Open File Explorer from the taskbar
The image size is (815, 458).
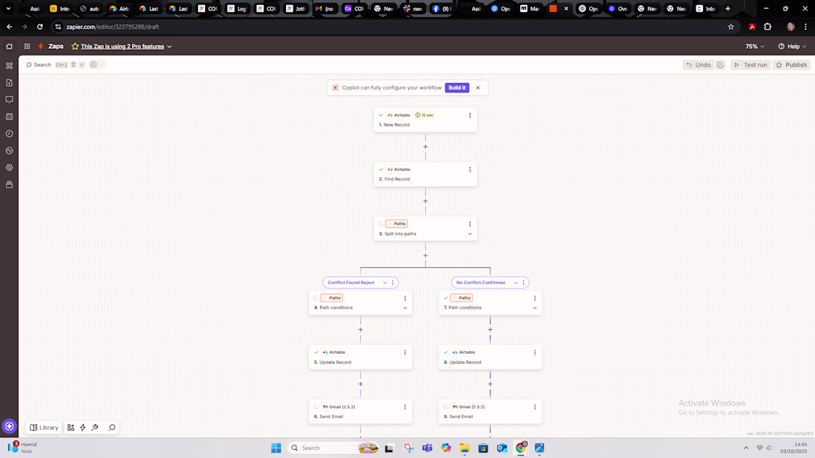[x=464, y=448]
